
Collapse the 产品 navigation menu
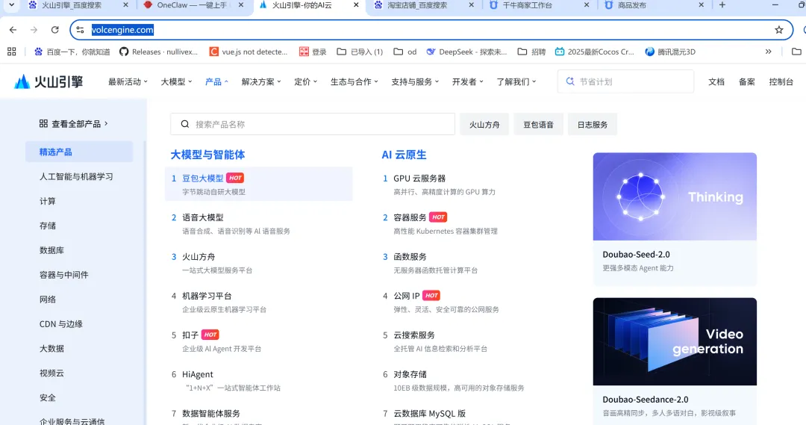pyautogui.click(x=216, y=81)
